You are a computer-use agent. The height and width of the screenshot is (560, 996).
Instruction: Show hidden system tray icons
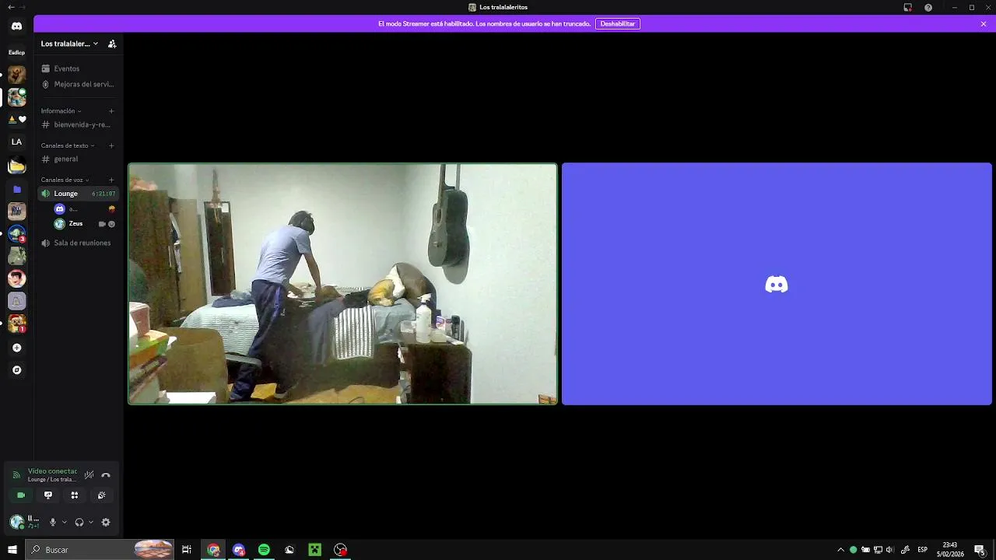840,550
